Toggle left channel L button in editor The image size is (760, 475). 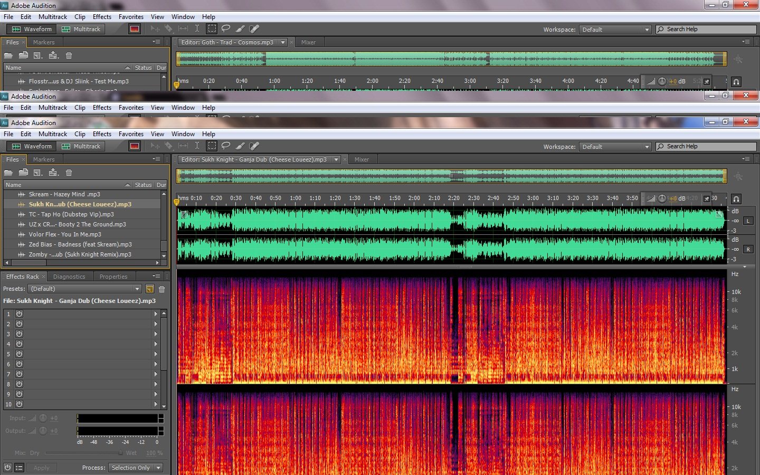click(x=748, y=221)
